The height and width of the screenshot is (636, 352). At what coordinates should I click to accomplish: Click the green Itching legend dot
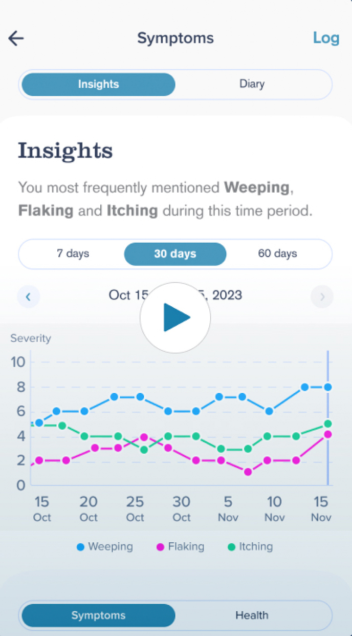point(231,547)
